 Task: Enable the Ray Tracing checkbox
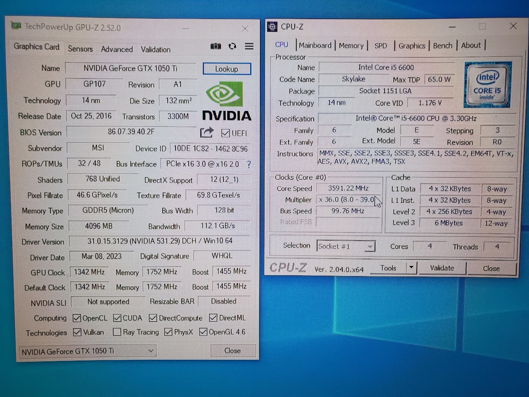[x=118, y=332]
